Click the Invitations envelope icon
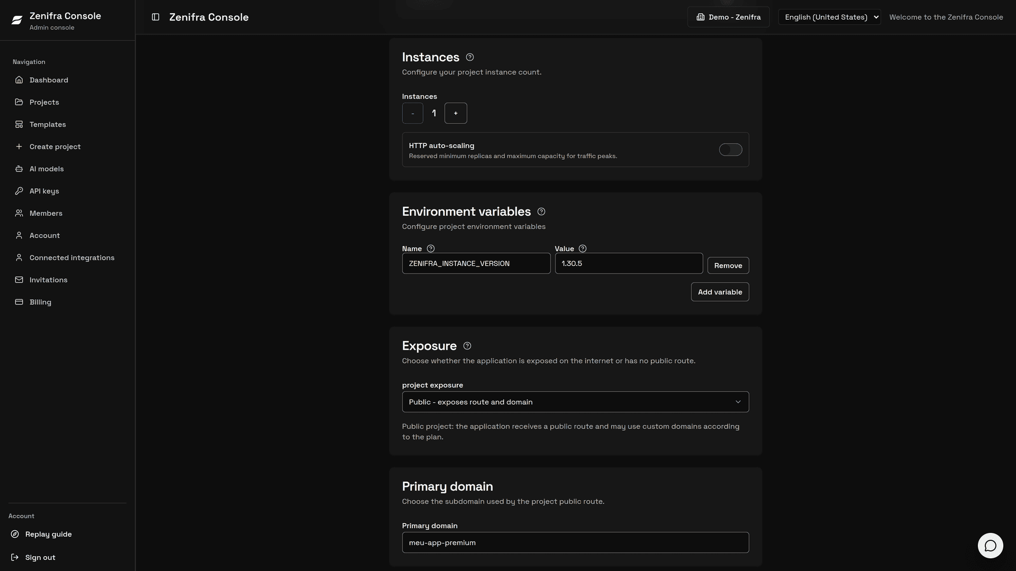This screenshot has width=1016, height=571. click(x=19, y=280)
